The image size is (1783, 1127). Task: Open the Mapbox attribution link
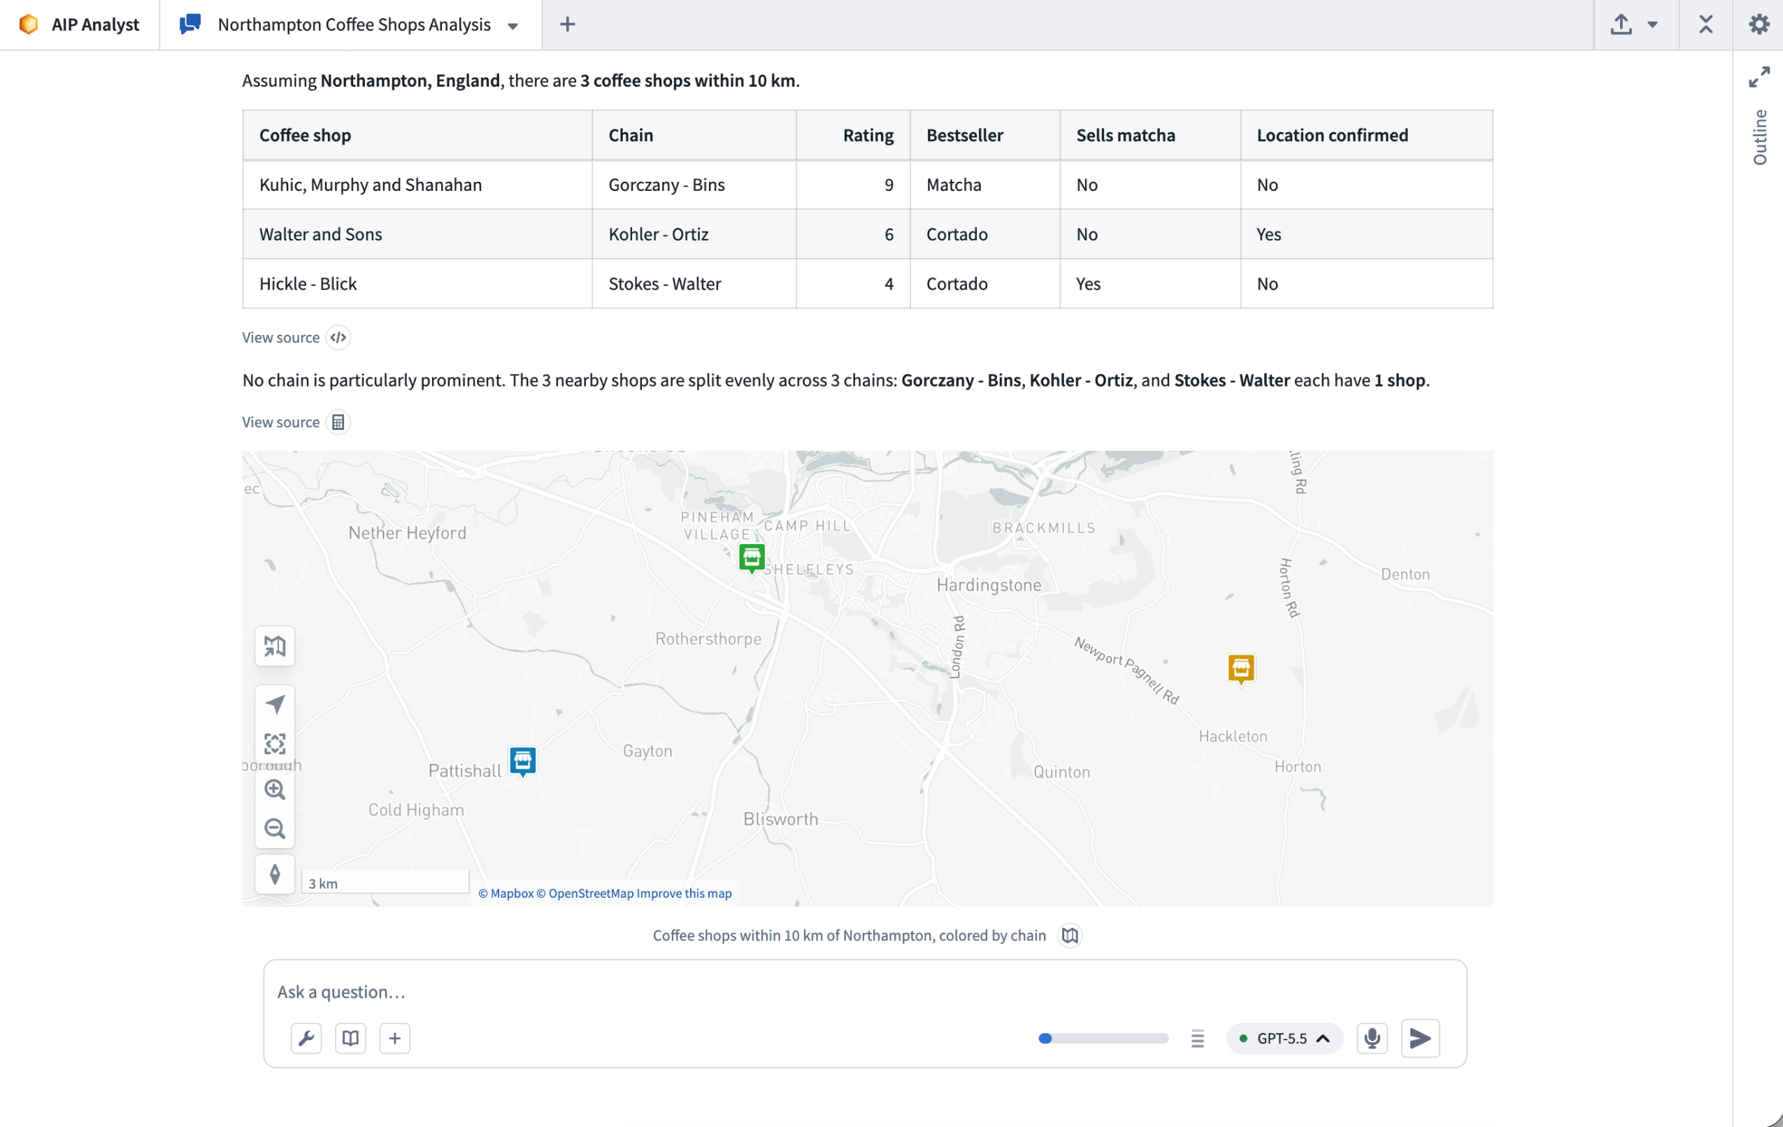(506, 893)
